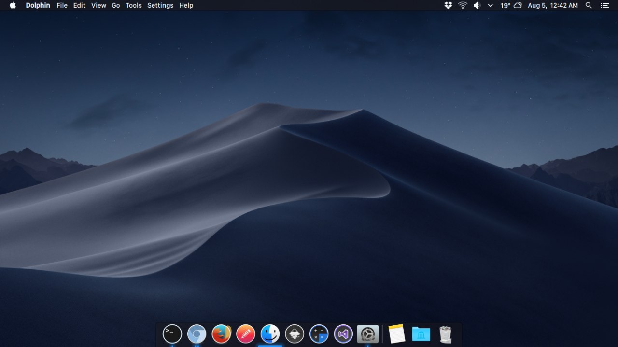Open the Go menu
The image size is (618, 347).
[x=116, y=5]
